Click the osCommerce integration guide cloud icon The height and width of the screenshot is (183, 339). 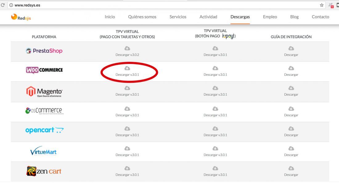coord(291,109)
